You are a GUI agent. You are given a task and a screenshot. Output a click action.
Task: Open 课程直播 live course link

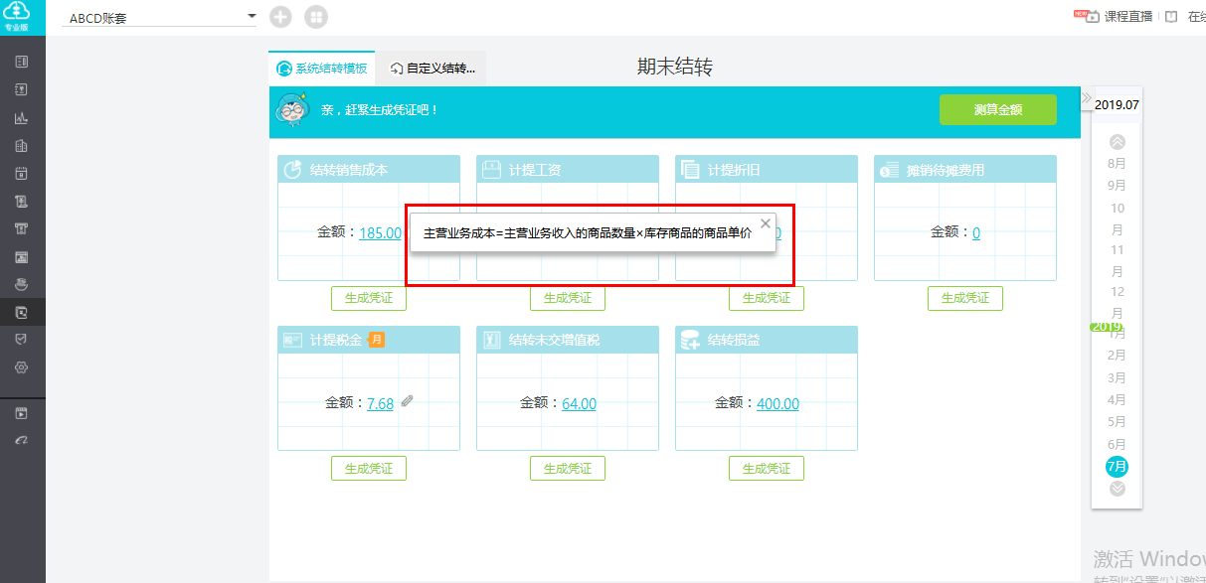(x=1128, y=17)
